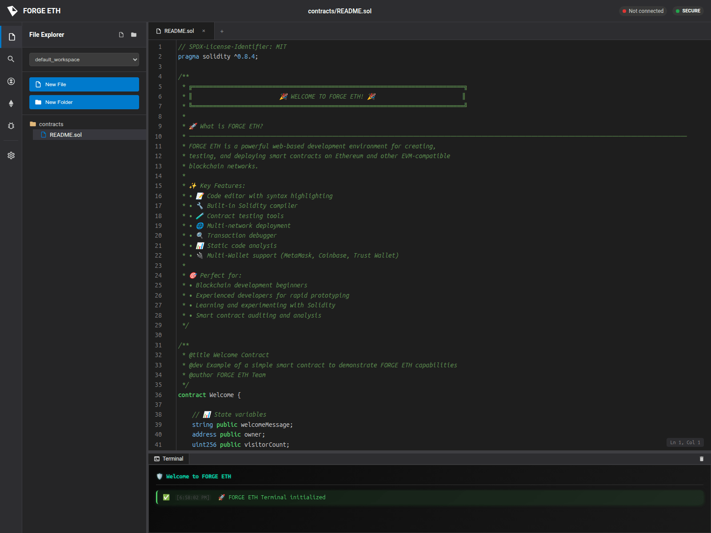
Task: Open a new editor tab with the plus
Action: click(222, 31)
